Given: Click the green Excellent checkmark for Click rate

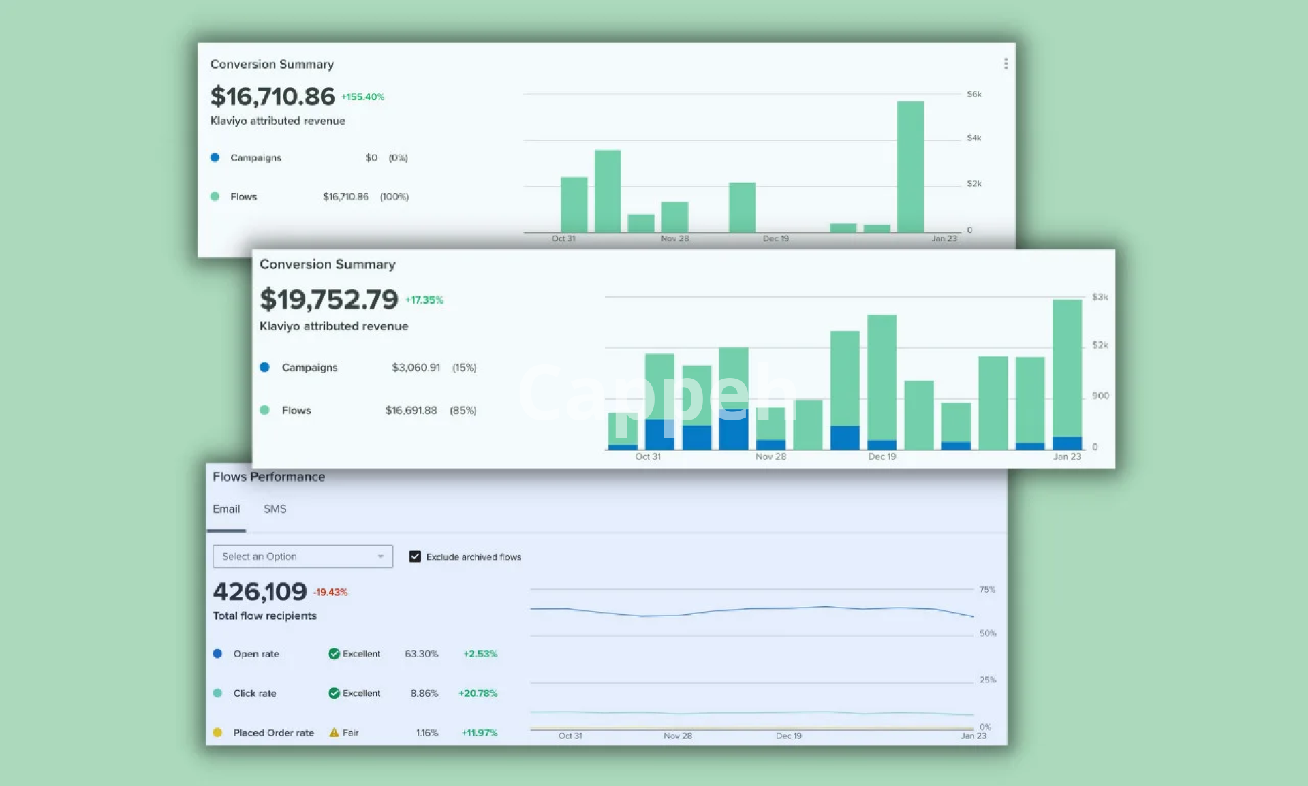Looking at the screenshot, I should coord(334,693).
